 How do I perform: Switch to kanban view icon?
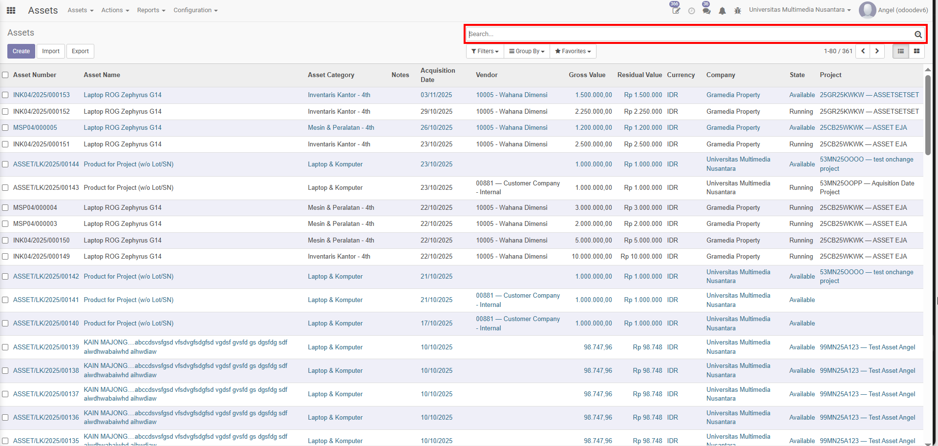[x=917, y=51]
